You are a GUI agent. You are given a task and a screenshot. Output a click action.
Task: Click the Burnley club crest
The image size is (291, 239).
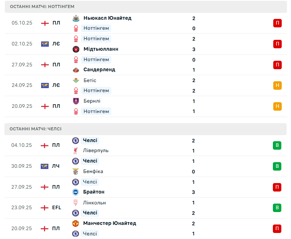point(75,101)
